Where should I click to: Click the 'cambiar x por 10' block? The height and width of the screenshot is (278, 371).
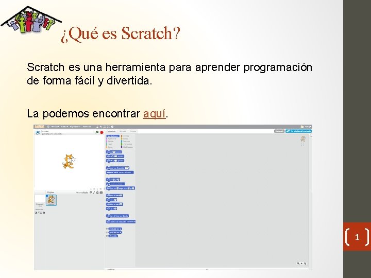coord(114,196)
